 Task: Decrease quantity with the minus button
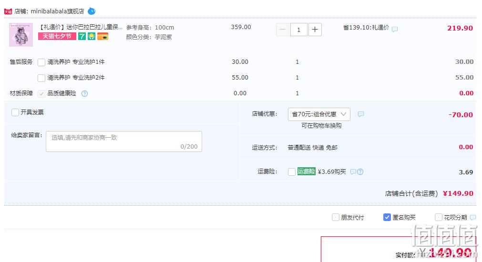click(283, 30)
